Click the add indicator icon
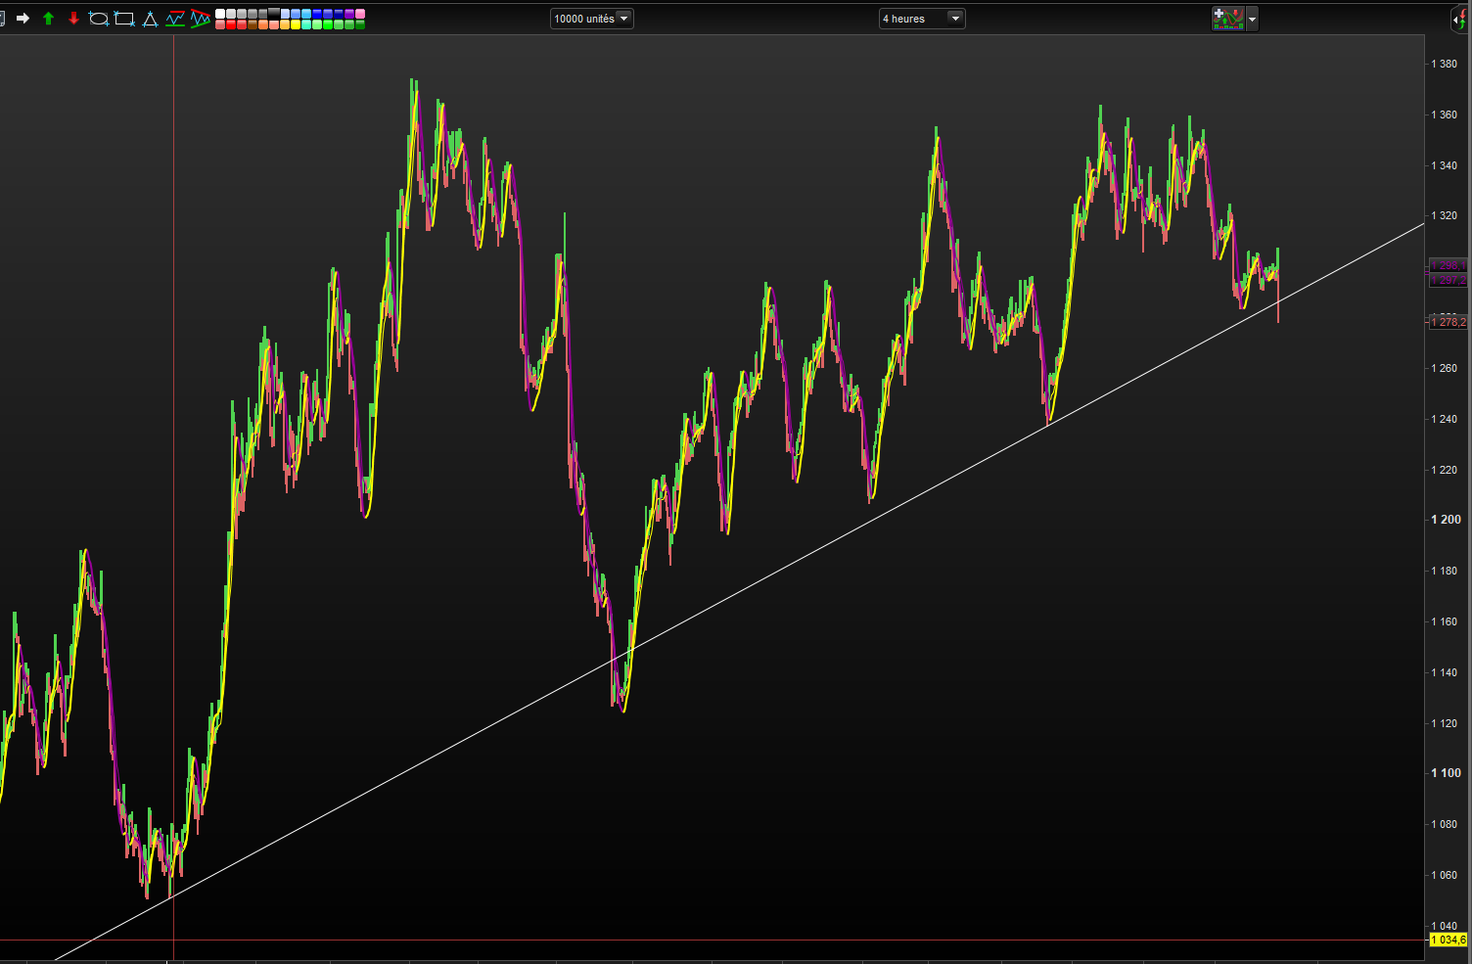 click(1227, 19)
